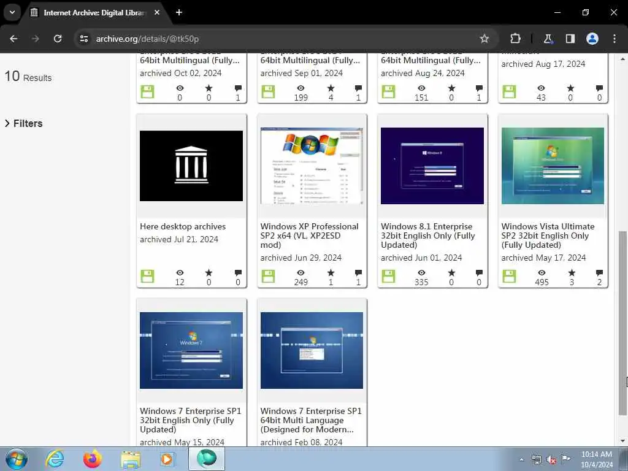This screenshot has width=628, height=471.
Task: Click favorites star on Windows Vista card
Action: tap(572, 273)
